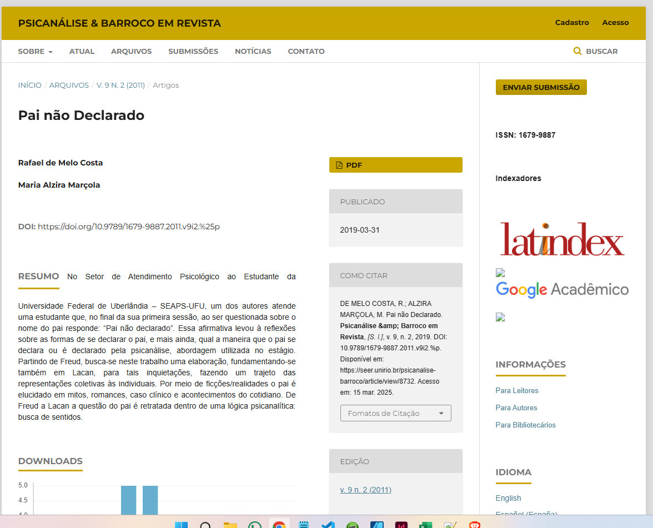Open the Fomatos de Citação dropdown

395,413
